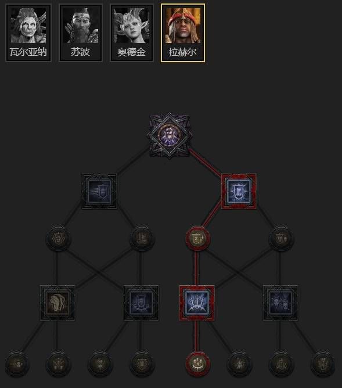Choose the inactive left flying-shield skill node

[x=99, y=192]
